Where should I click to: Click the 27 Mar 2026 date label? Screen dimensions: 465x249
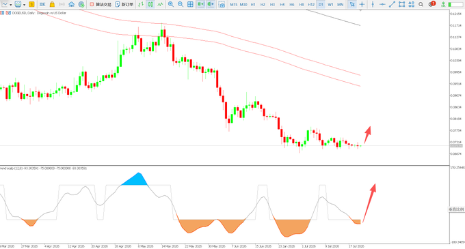(x=29, y=246)
